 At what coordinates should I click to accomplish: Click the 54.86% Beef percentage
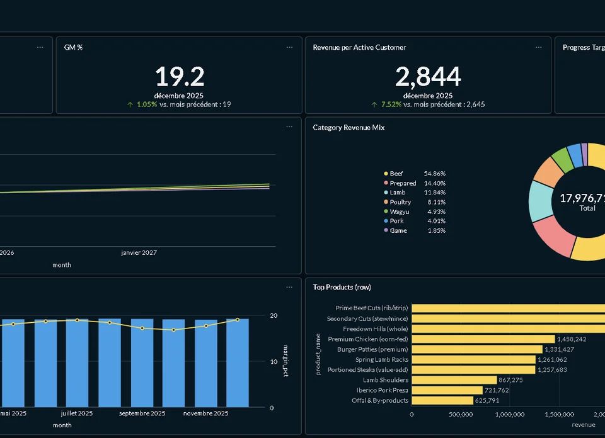click(x=434, y=174)
